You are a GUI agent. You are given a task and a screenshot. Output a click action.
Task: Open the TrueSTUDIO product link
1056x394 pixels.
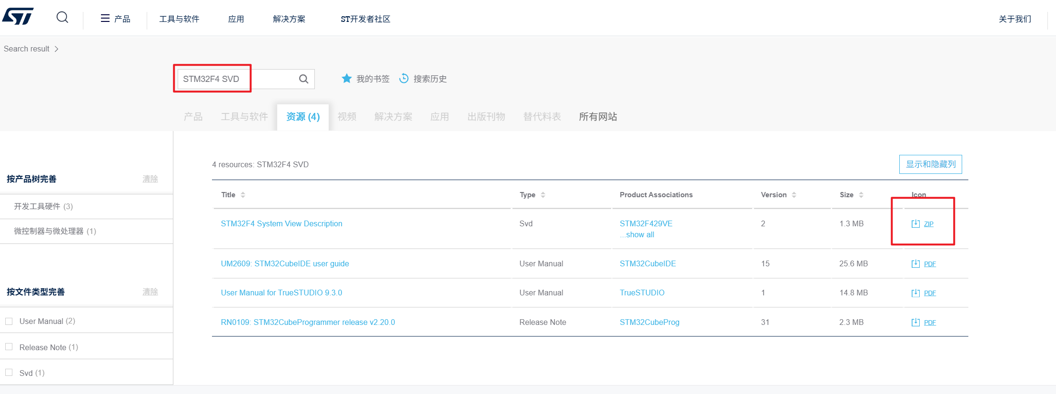coord(642,293)
